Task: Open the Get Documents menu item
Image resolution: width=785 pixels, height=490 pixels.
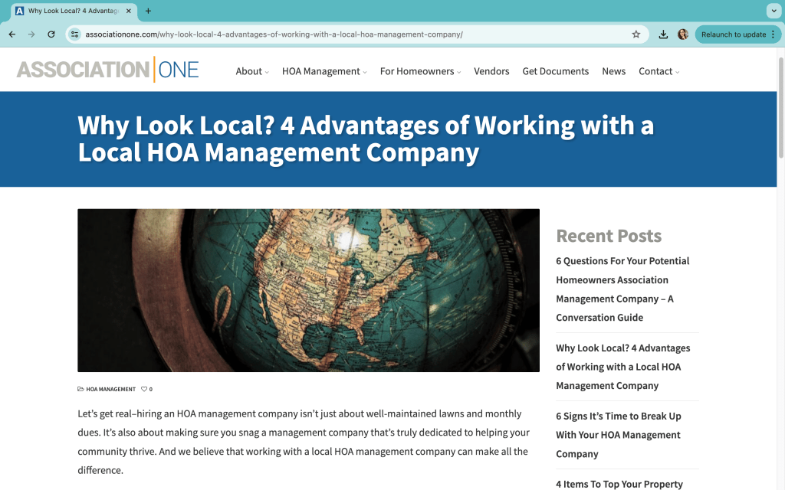Action: [555, 71]
